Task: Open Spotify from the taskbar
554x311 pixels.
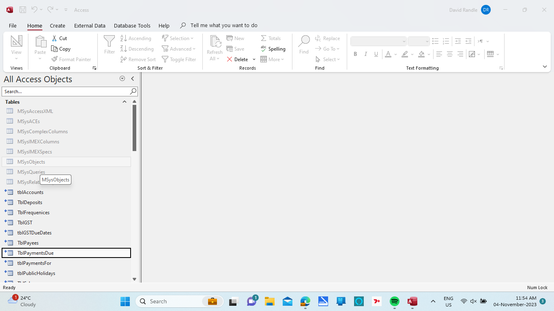Action: click(x=394, y=301)
